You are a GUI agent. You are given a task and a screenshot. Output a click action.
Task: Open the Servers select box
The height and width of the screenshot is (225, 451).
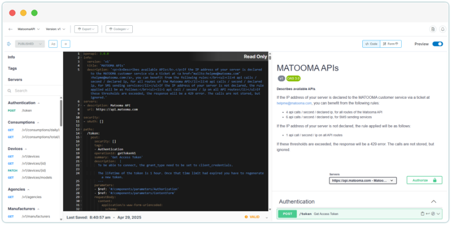(x=363, y=180)
